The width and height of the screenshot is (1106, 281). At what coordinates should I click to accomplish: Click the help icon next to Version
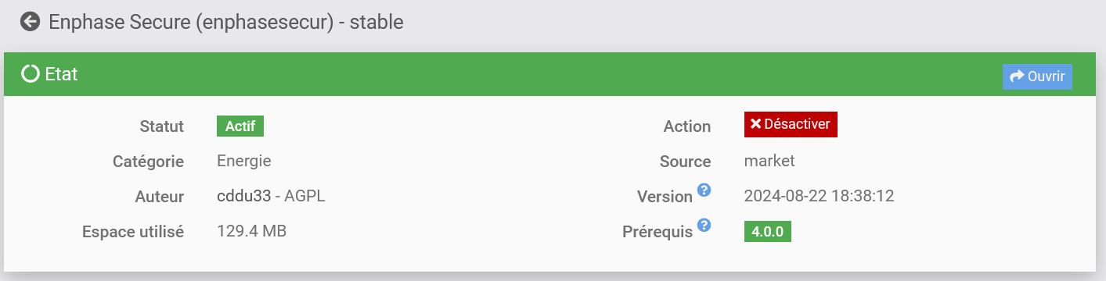pyautogui.click(x=704, y=190)
